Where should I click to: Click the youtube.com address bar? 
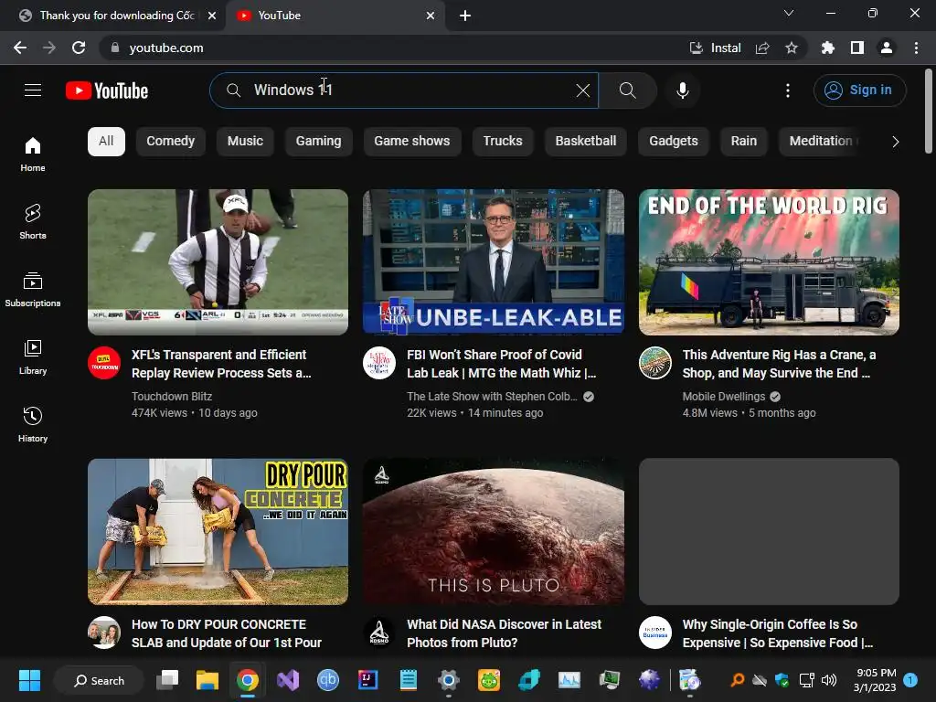point(394,48)
